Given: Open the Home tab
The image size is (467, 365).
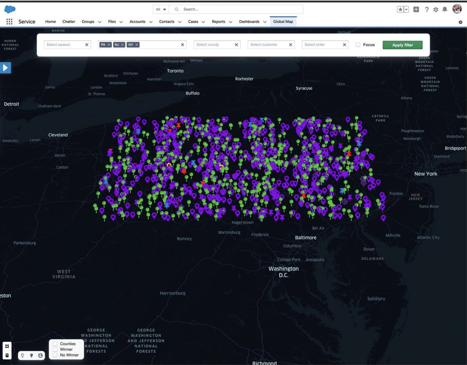Looking at the screenshot, I should click(51, 22).
